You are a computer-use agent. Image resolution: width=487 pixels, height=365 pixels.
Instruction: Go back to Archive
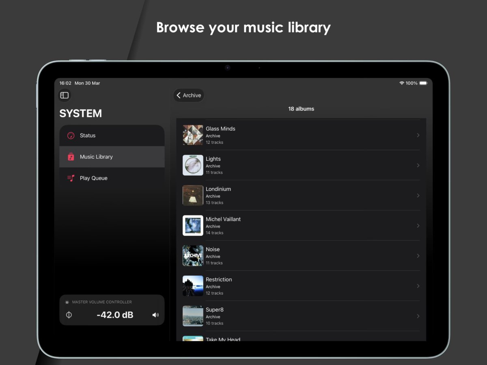point(189,95)
